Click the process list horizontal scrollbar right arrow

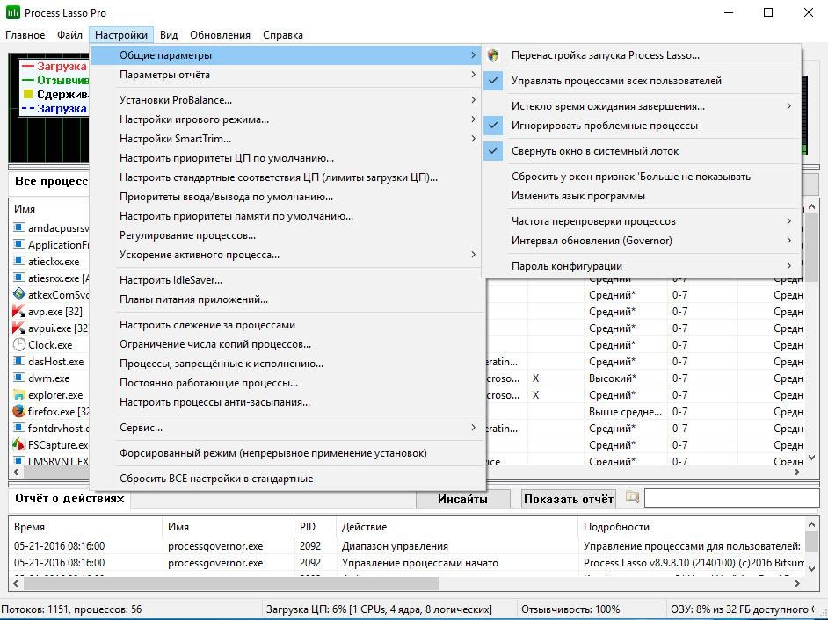point(797,472)
